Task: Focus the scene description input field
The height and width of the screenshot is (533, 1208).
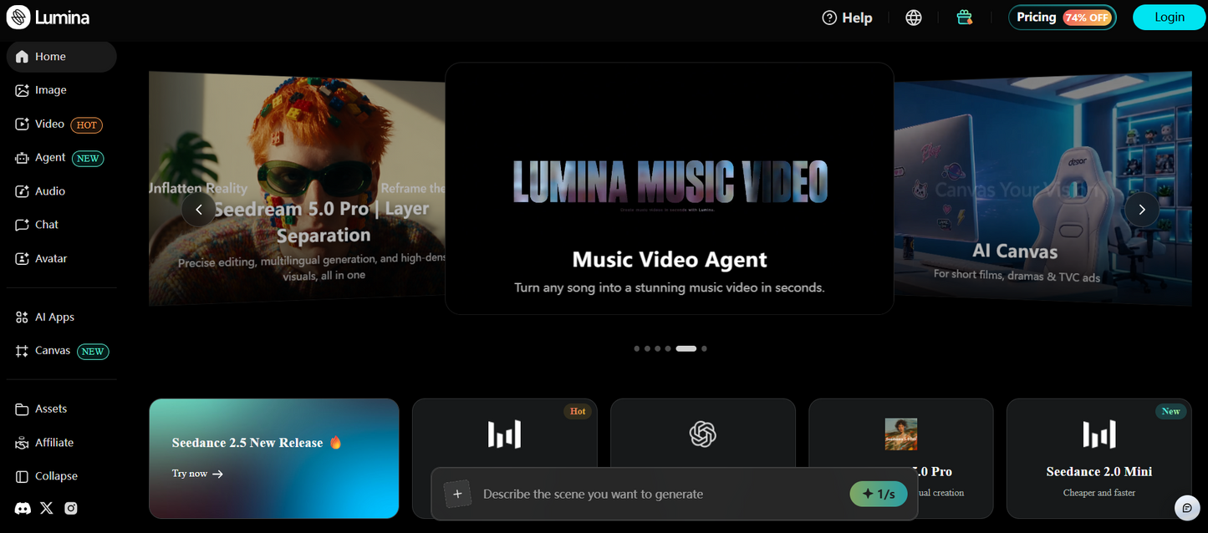Action: coord(660,495)
